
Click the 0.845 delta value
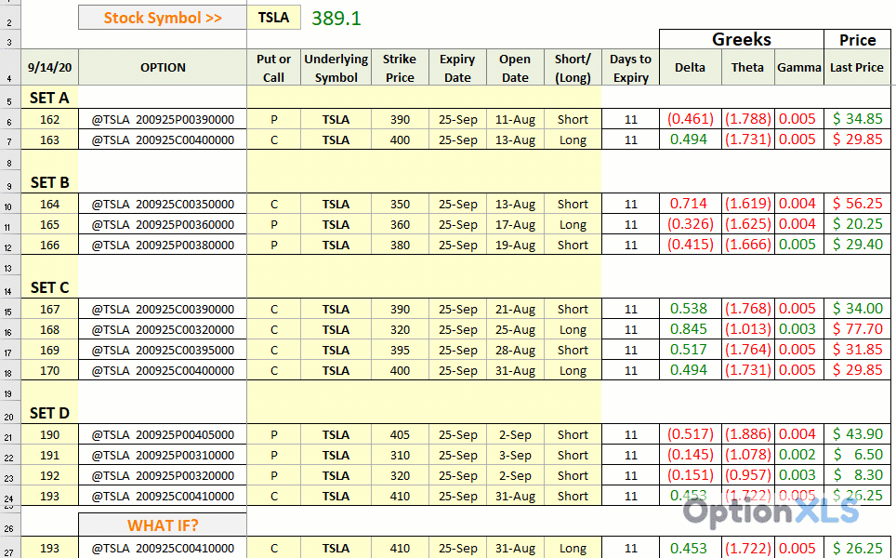tap(690, 329)
